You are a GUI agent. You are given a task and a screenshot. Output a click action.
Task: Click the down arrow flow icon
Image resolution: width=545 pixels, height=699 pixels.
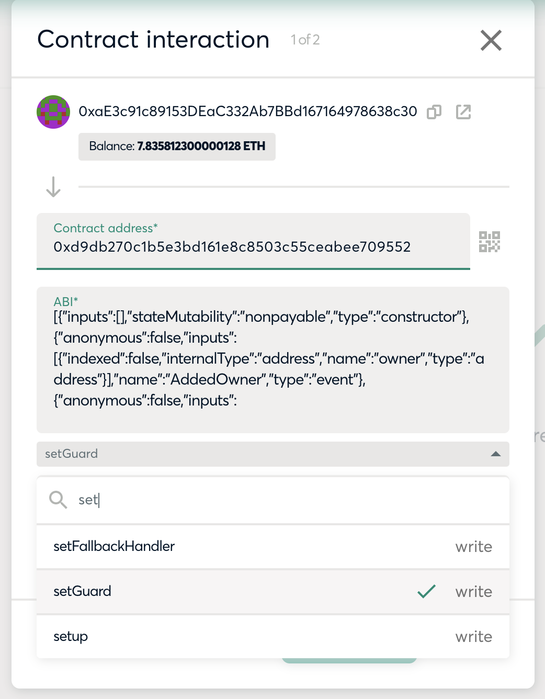tap(53, 187)
